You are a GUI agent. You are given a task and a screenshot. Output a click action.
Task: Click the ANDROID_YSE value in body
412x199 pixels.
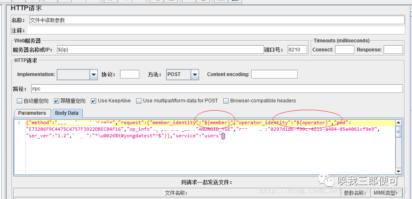[x=215, y=130]
